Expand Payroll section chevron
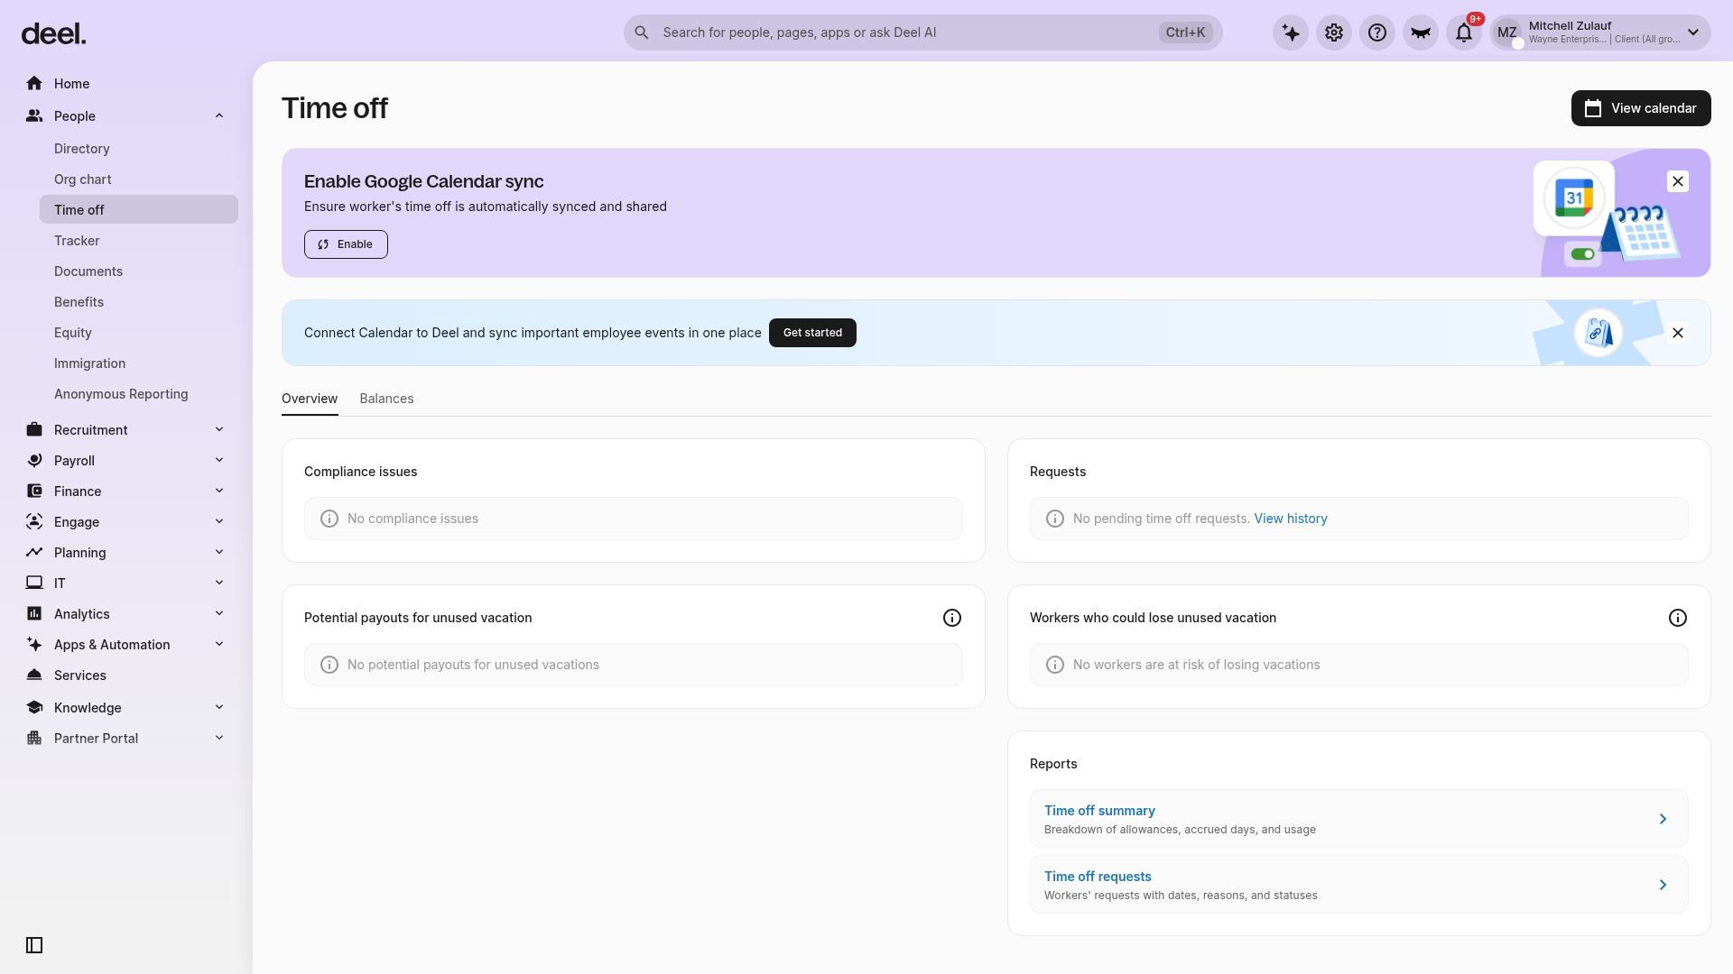This screenshot has width=1733, height=974. click(x=219, y=460)
